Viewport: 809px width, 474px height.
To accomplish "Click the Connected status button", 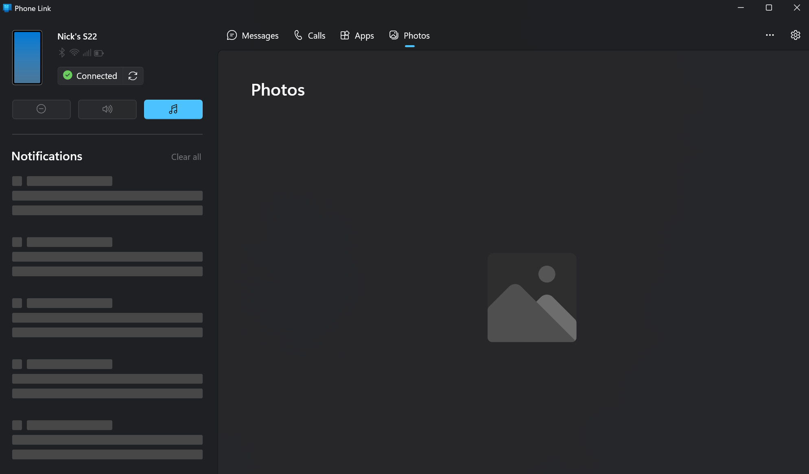I will (x=90, y=76).
